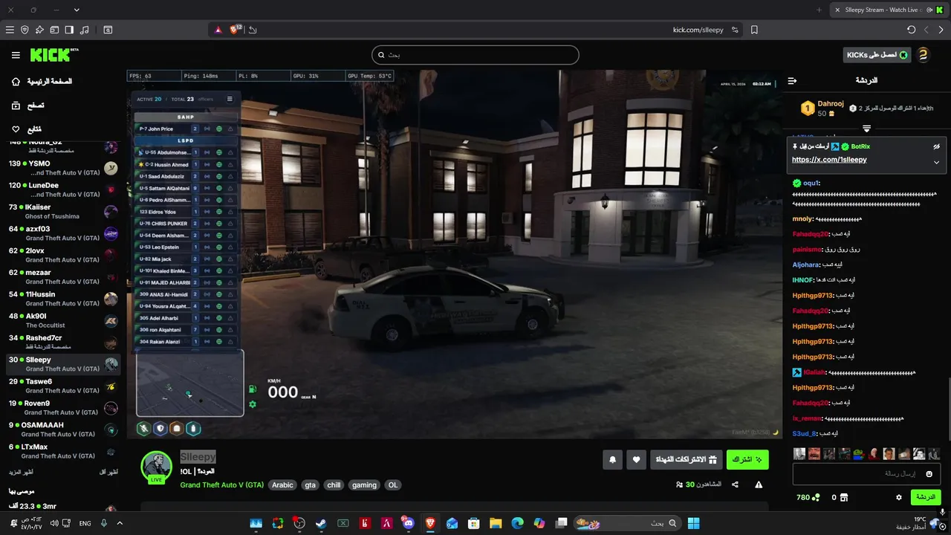Screen dimensions: 951x535
Task: Collapse the chat panel arrow icon
Action: [792, 80]
